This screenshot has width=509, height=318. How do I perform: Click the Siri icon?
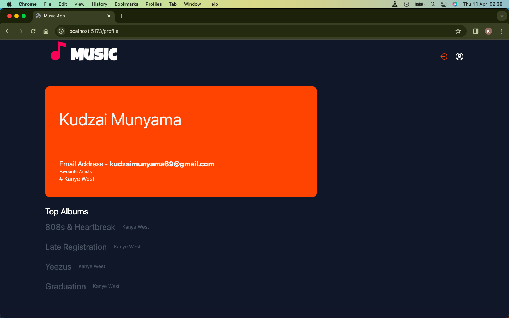coord(455,4)
